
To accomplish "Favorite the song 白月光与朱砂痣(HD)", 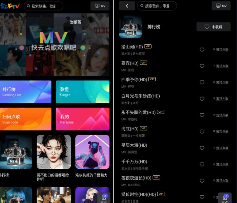I will click(x=202, y=99).
